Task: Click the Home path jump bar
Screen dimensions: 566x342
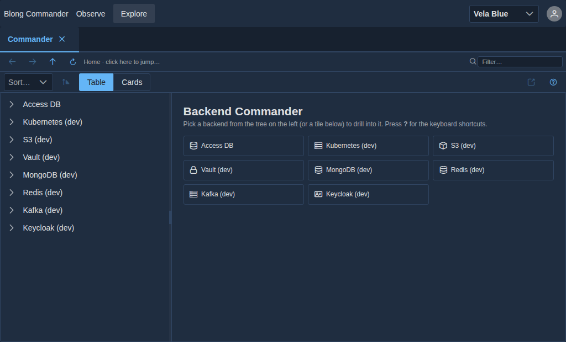Action: click(122, 62)
